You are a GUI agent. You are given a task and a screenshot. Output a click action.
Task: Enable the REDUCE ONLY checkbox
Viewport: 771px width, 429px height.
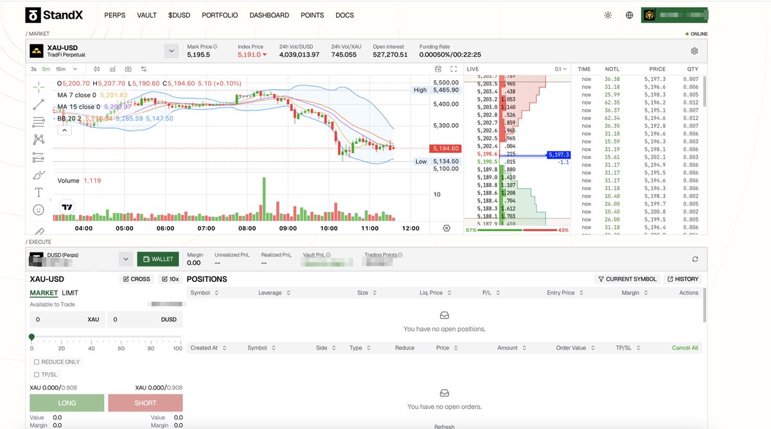point(36,362)
